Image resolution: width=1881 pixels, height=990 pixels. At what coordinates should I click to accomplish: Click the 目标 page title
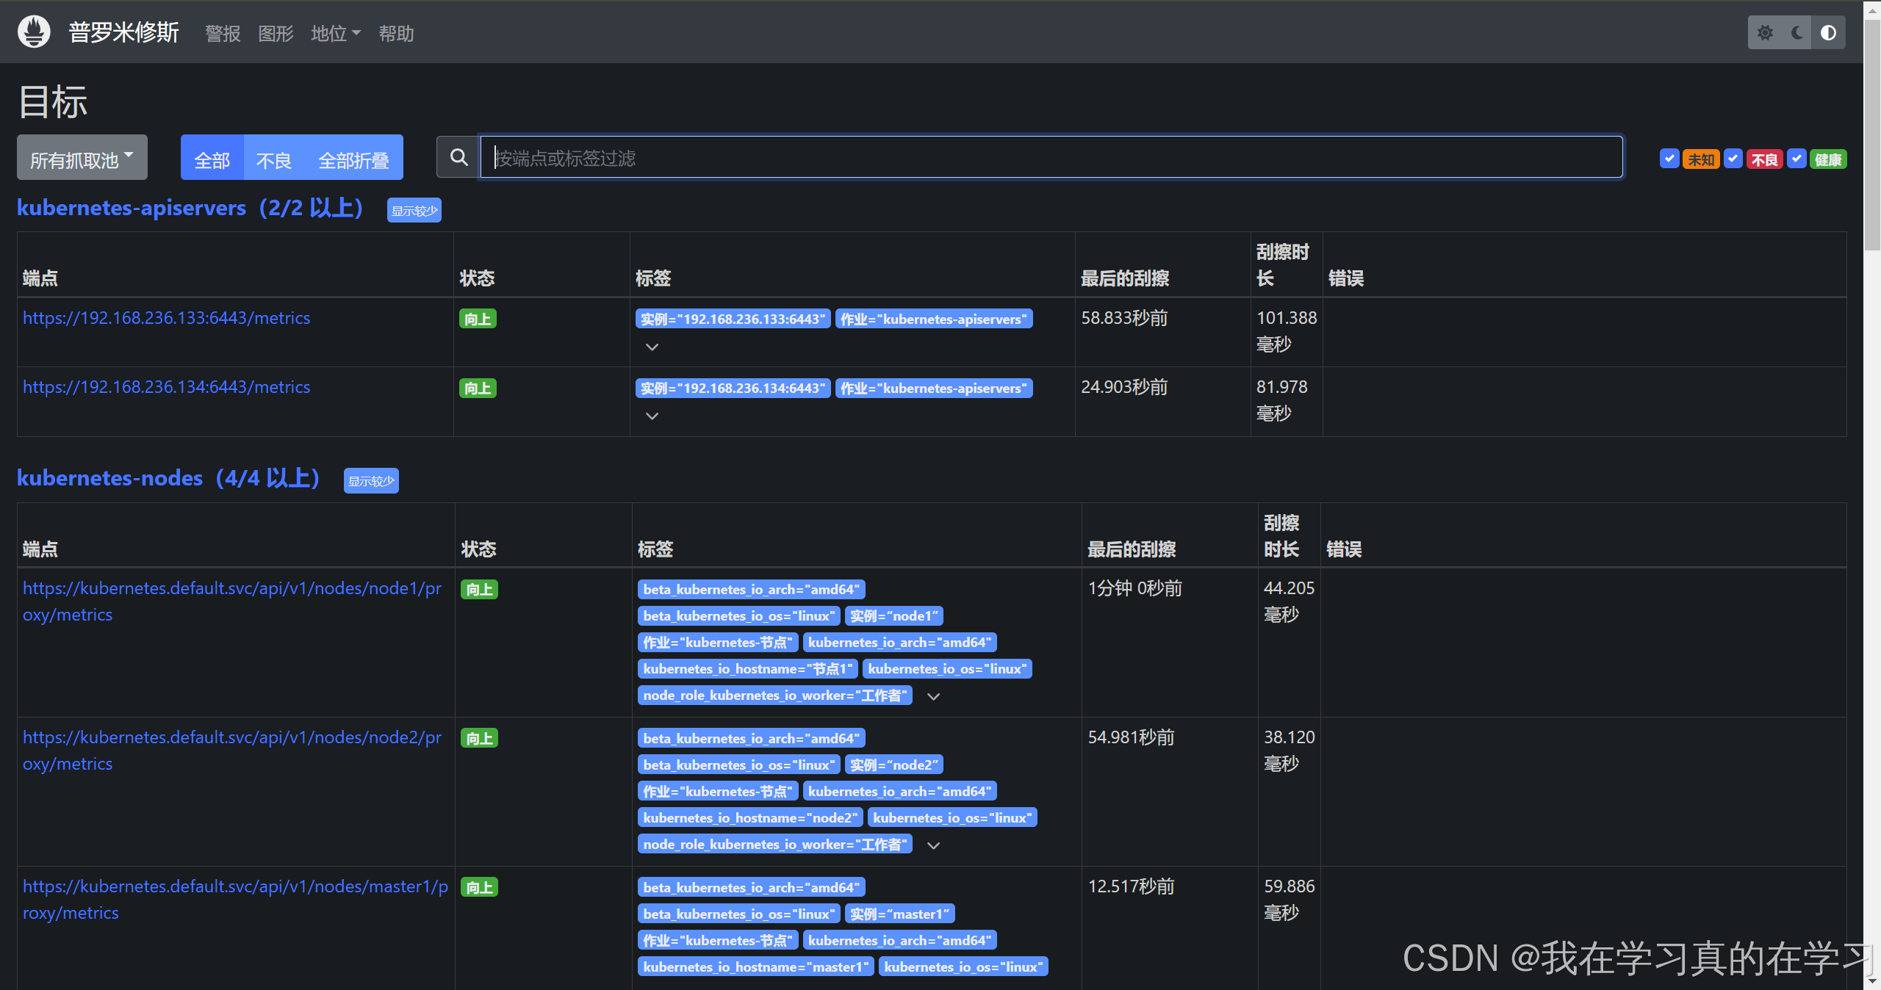53,101
